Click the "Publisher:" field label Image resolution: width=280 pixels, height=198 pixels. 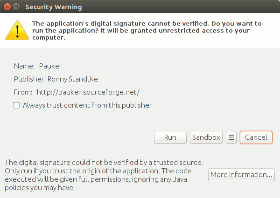click(x=30, y=79)
